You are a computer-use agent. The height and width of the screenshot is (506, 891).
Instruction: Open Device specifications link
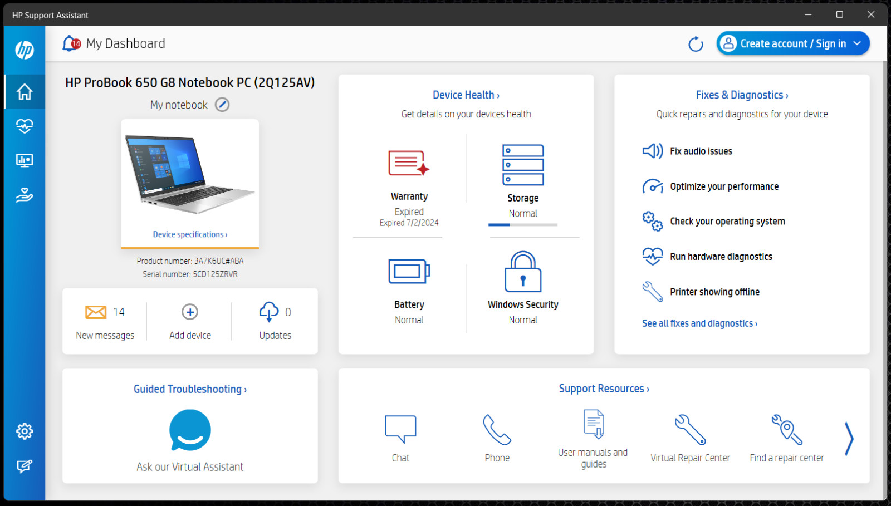[x=190, y=234]
